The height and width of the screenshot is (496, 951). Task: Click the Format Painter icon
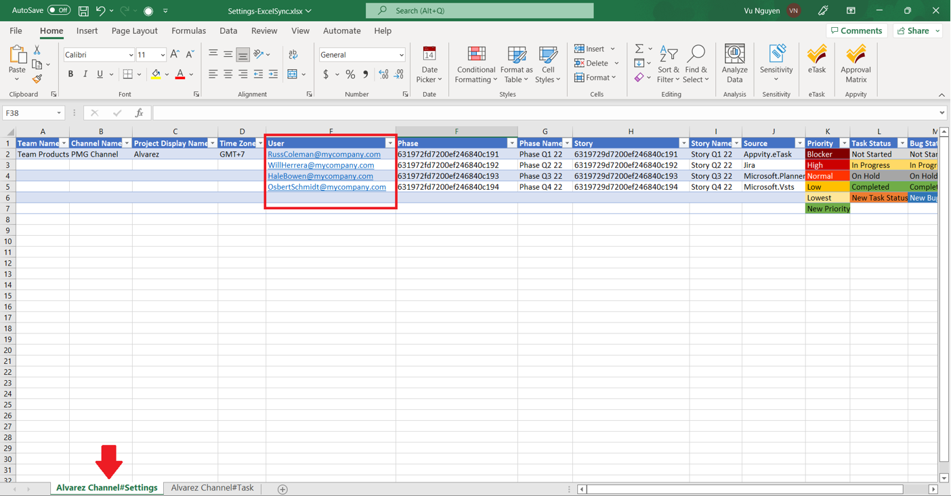[37, 79]
